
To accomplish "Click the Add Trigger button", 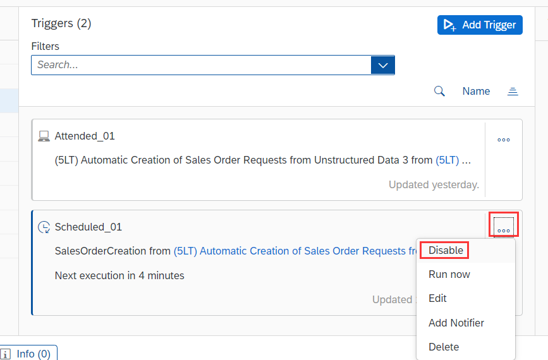I will (x=480, y=25).
